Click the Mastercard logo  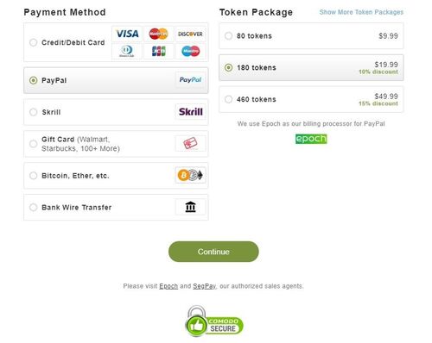click(159, 34)
